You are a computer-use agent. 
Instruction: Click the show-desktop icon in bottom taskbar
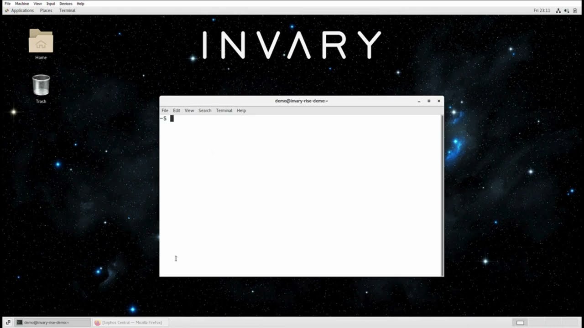pos(8,323)
